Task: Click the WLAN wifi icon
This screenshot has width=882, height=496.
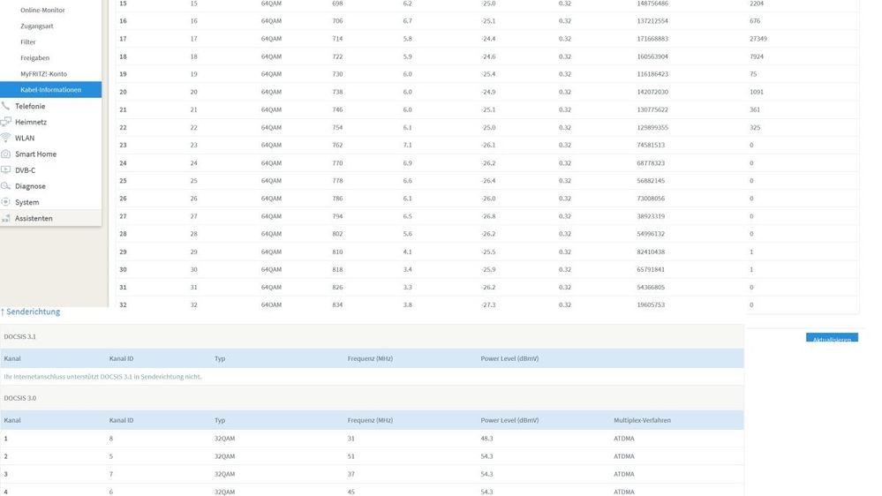Action: pos(5,138)
